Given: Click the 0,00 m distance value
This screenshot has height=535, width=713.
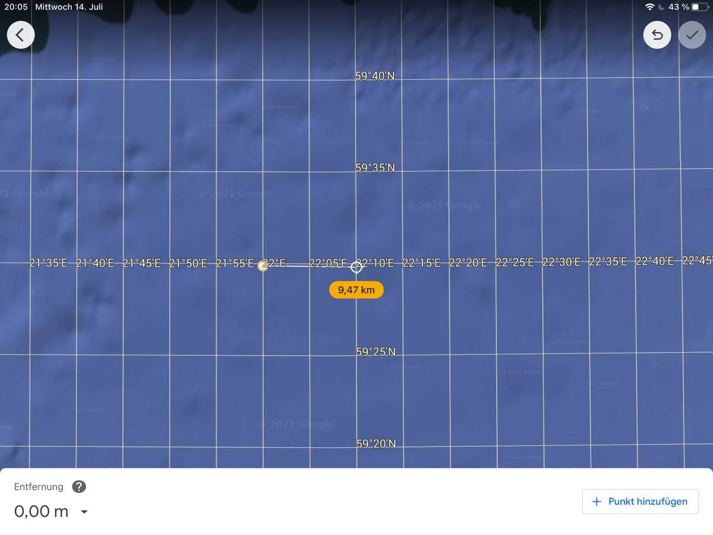Looking at the screenshot, I should (41, 511).
